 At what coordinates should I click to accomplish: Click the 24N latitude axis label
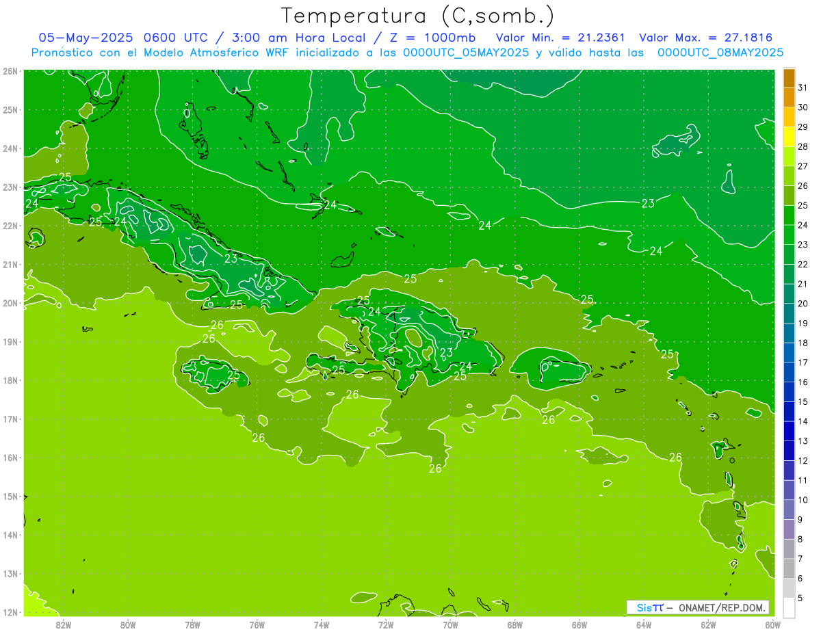pyautogui.click(x=10, y=148)
